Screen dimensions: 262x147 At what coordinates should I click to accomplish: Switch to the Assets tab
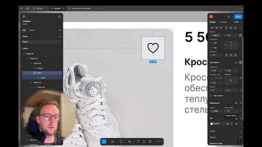click(32, 30)
